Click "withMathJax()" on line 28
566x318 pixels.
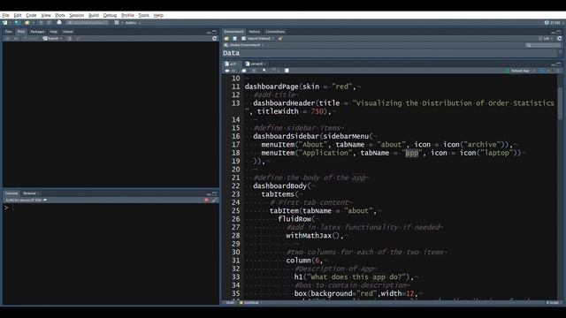(x=312, y=236)
